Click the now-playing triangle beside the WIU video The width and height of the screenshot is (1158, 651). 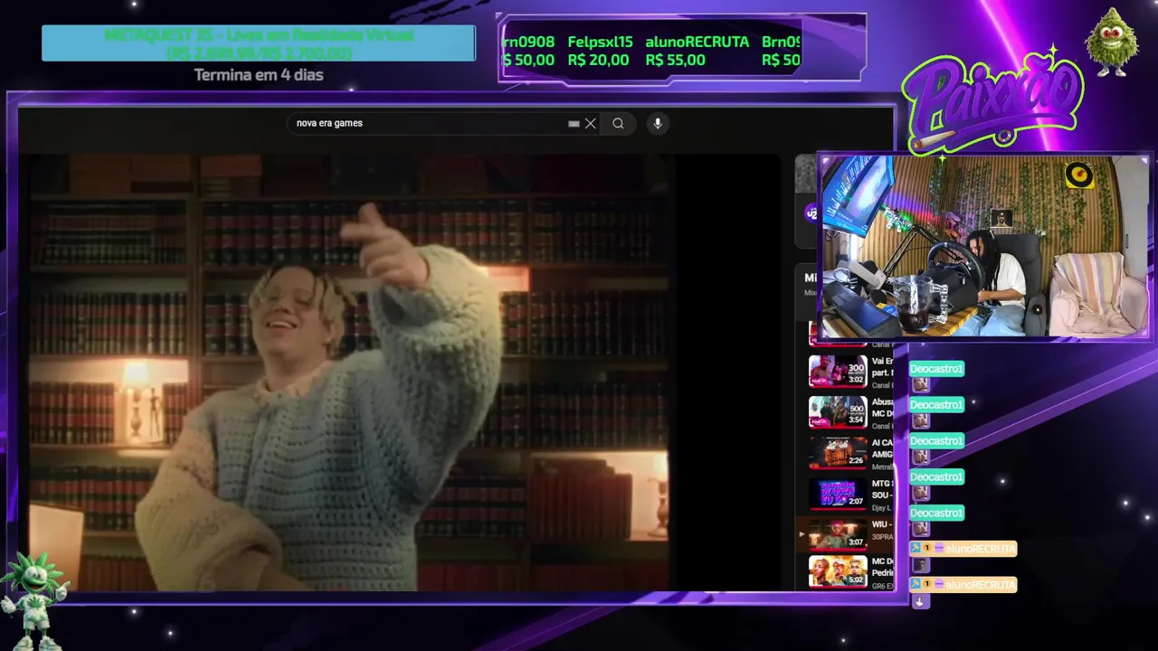[x=801, y=534]
